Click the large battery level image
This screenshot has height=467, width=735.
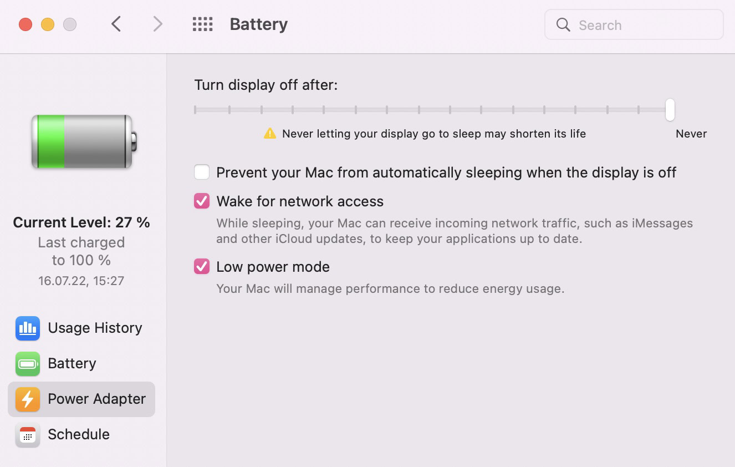(x=83, y=141)
